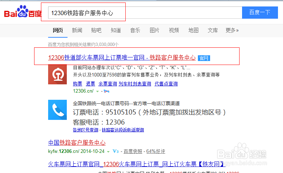Open the 中国铁路客户服务中心 result

[x=77, y=143]
